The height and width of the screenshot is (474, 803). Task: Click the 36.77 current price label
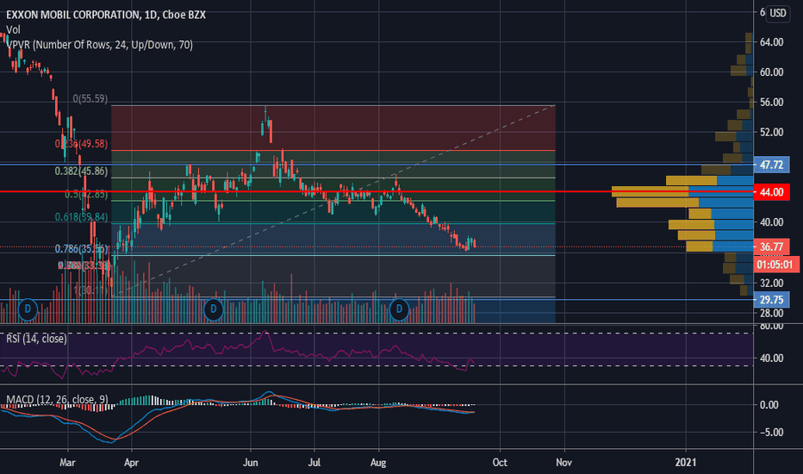tap(771, 247)
